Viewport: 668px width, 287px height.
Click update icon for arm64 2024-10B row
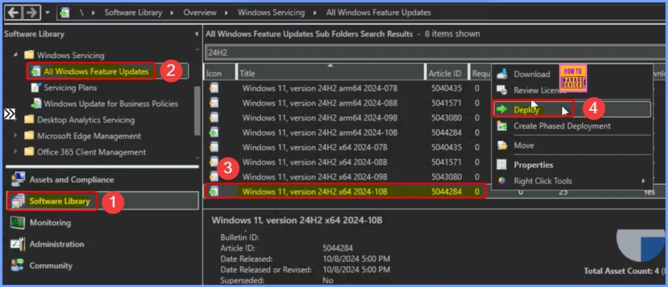point(214,132)
